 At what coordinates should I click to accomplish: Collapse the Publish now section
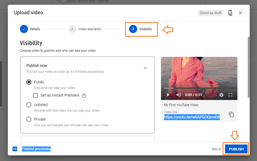tap(145, 68)
